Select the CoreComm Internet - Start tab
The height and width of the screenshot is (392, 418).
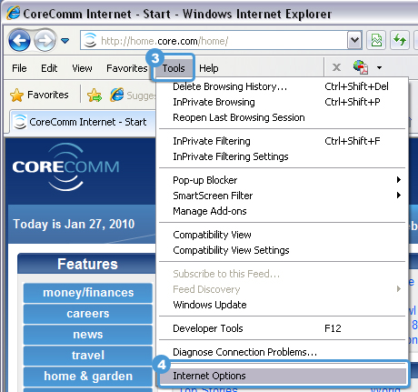click(x=82, y=122)
